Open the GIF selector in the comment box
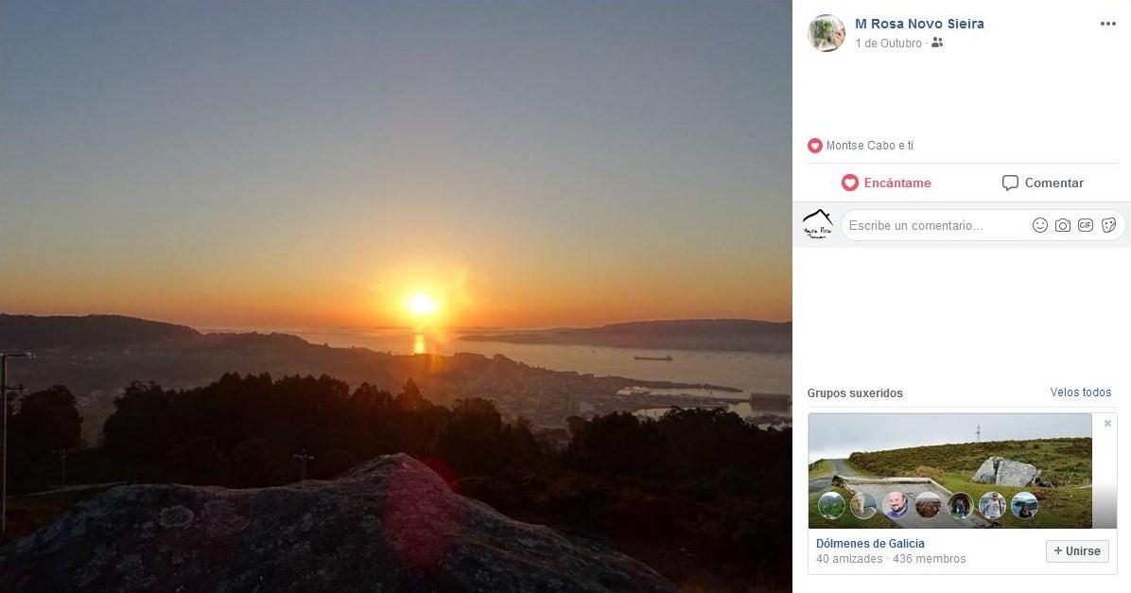Screen dimensions: 1131x593 (x=1086, y=225)
